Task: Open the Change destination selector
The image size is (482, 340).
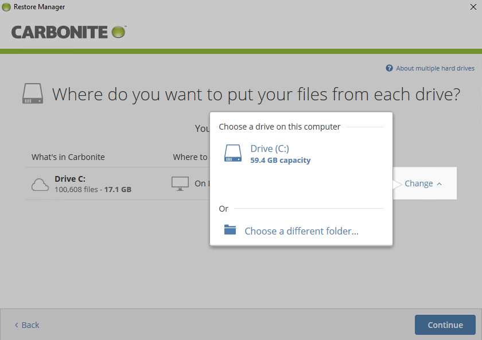Action: coord(418,183)
